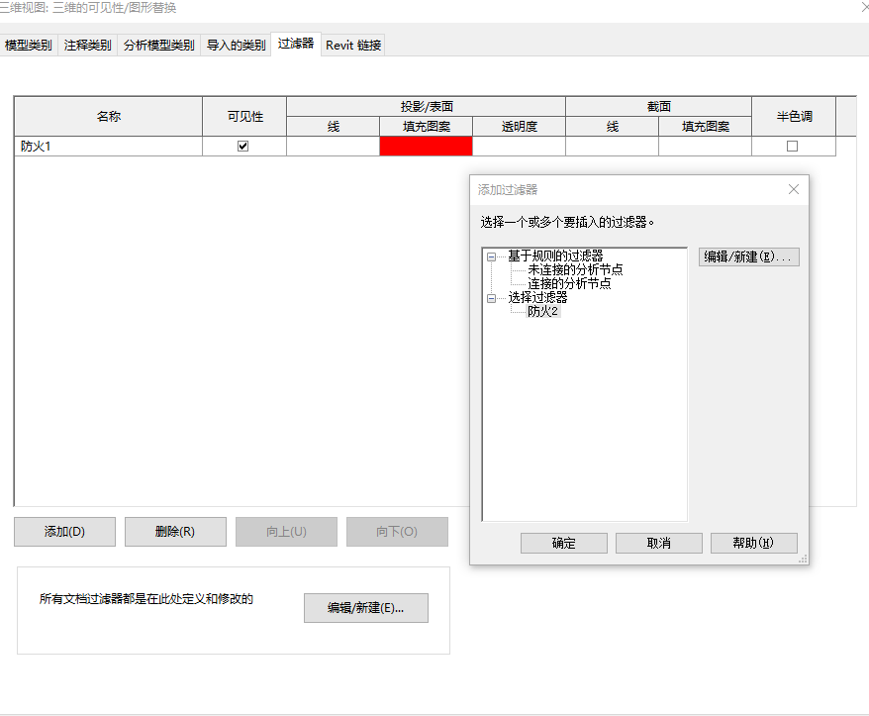
Task: Select 未连接的分析节点 filter
Action: point(575,269)
